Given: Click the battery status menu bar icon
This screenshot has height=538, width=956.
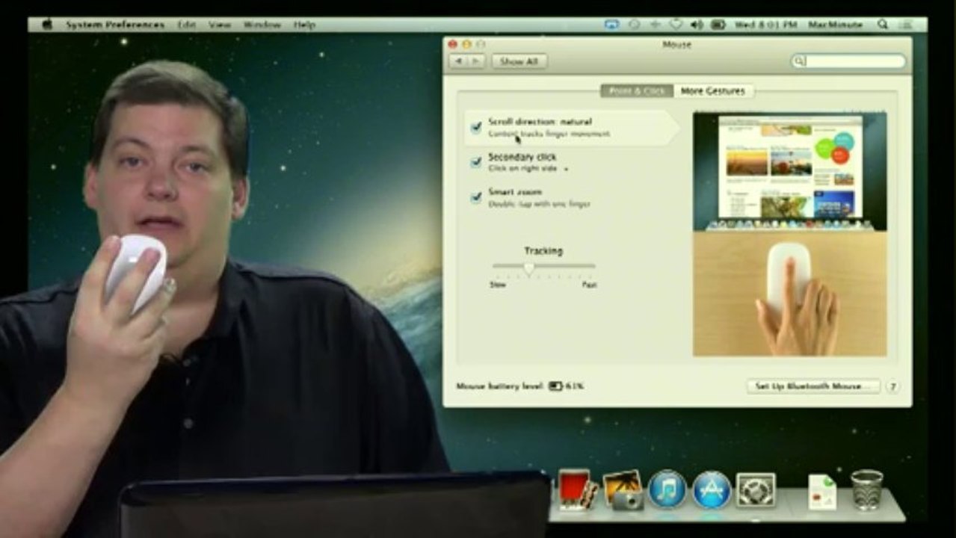Looking at the screenshot, I should (x=718, y=25).
